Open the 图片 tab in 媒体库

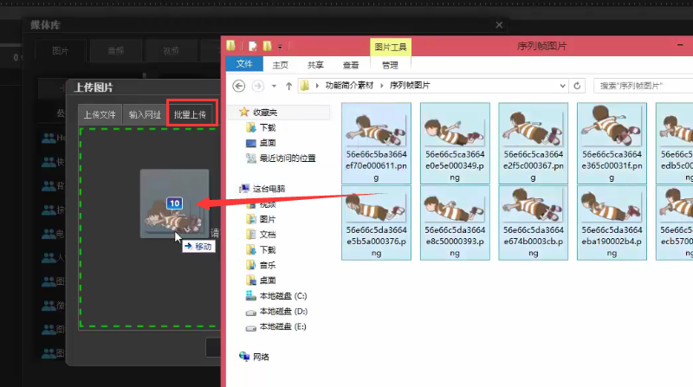tap(61, 51)
